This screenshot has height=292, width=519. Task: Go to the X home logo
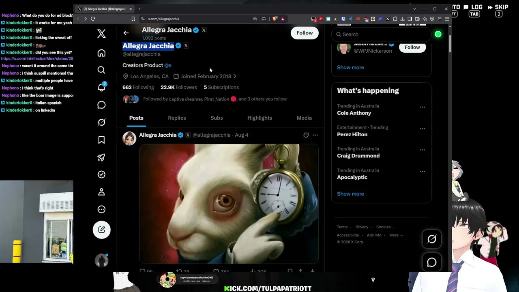click(x=101, y=34)
